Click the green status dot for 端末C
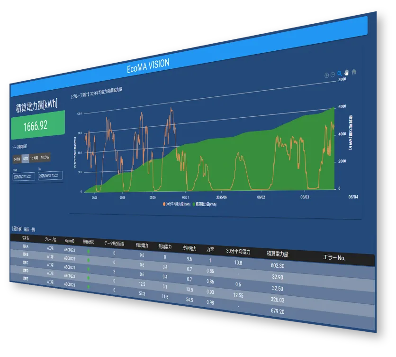Screen dimensions: 396x357 (x=89, y=269)
